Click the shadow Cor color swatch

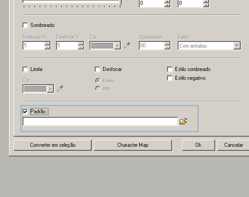click(102, 46)
